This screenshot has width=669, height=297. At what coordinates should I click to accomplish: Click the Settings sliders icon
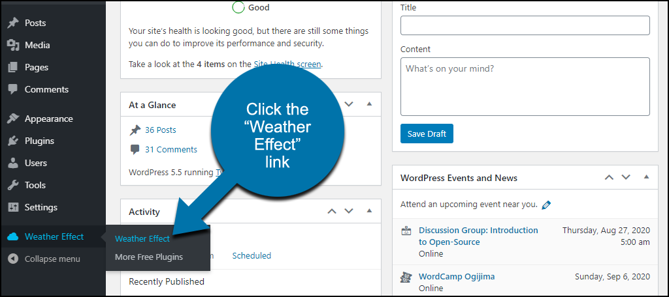click(x=13, y=207)
